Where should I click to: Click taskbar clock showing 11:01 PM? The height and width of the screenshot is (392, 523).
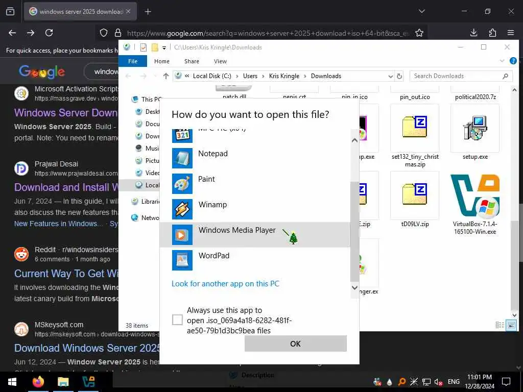pyautogui.click(x=479, y=382)
